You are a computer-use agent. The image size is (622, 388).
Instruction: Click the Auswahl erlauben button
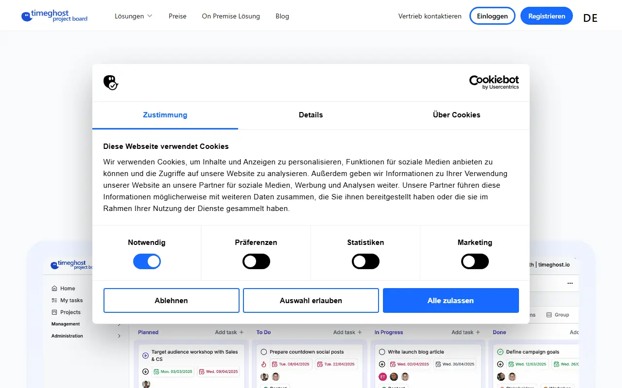tap(311, 301)
